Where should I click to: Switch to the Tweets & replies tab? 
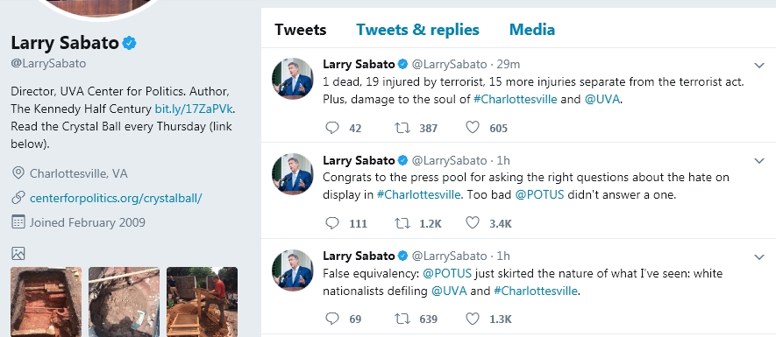417,30
